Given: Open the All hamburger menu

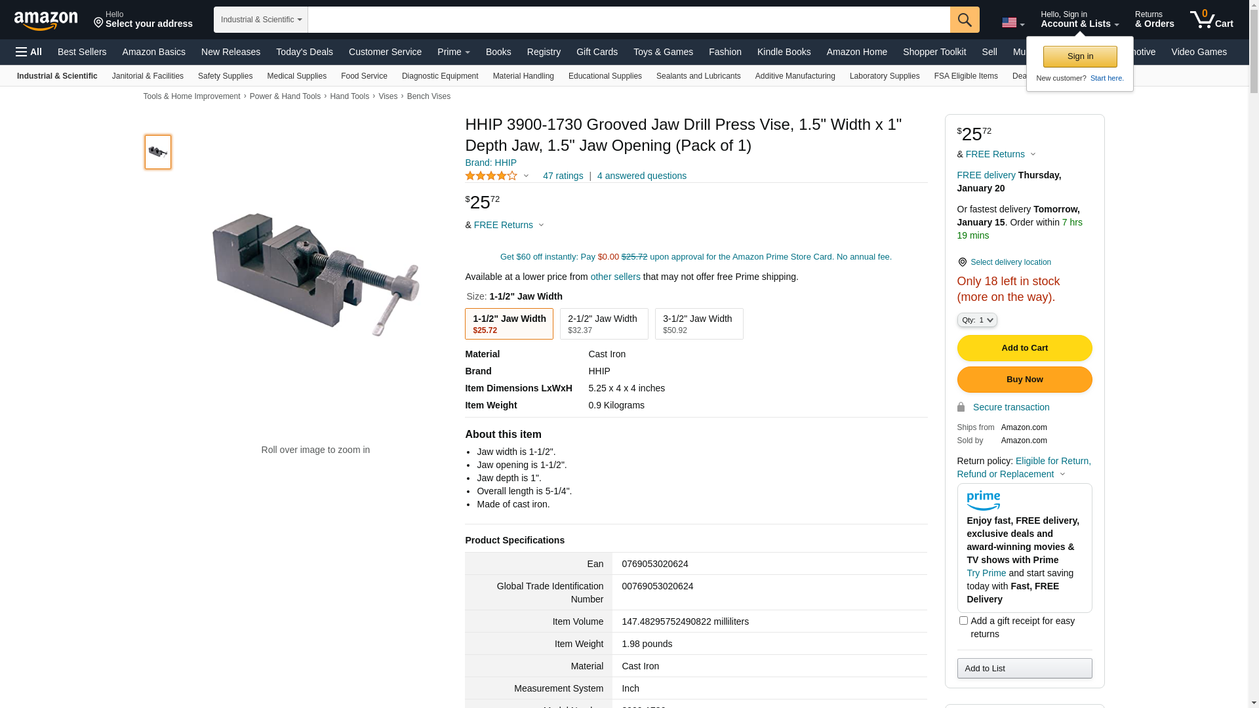Looking at the screenshot, I should tap(29, 52).
